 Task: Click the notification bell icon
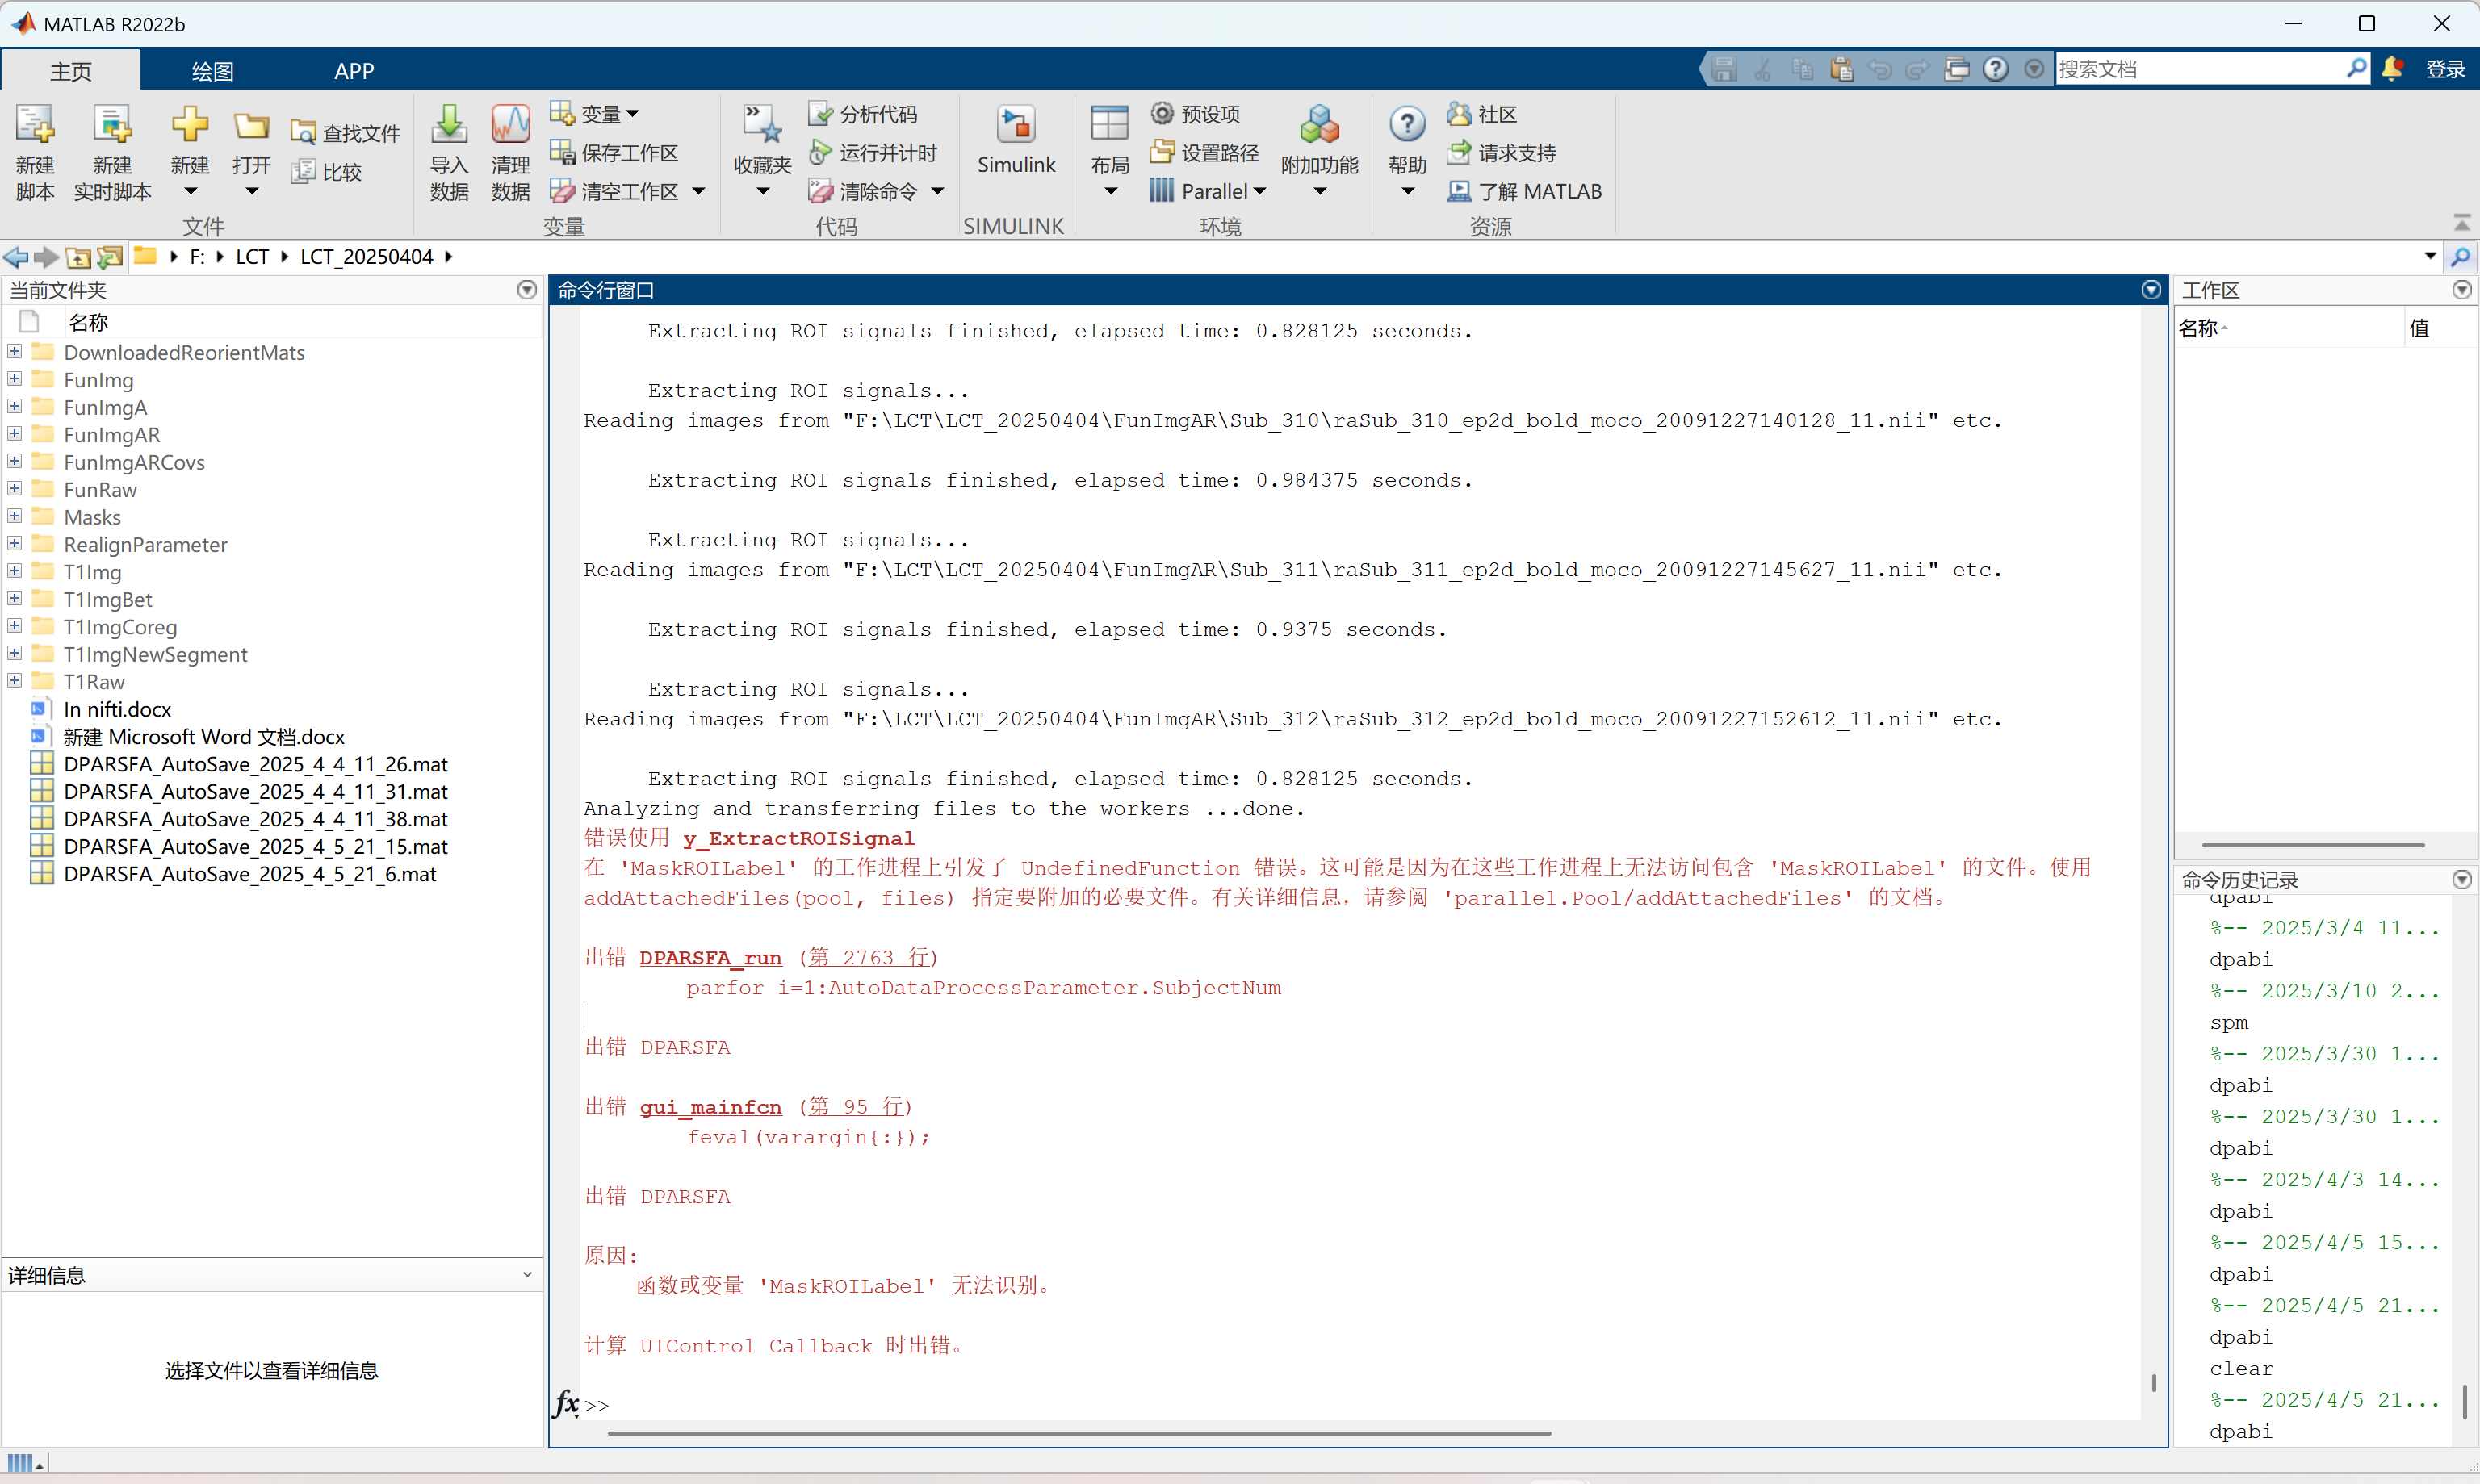pos(2392,68)
